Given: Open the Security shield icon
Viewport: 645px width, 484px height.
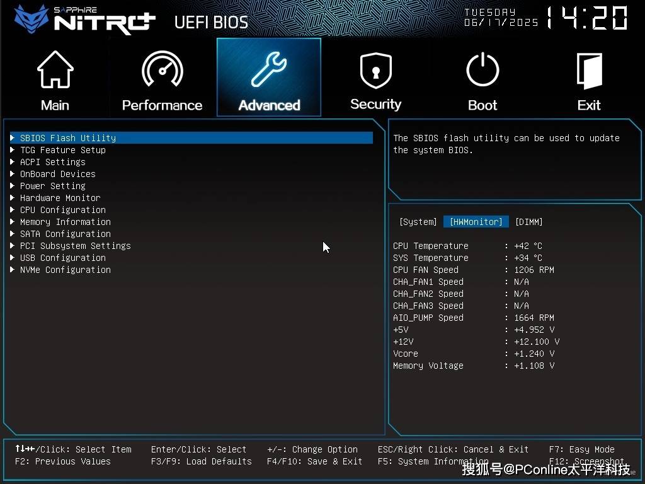Looking at the screenshot, I should (375, 70).
